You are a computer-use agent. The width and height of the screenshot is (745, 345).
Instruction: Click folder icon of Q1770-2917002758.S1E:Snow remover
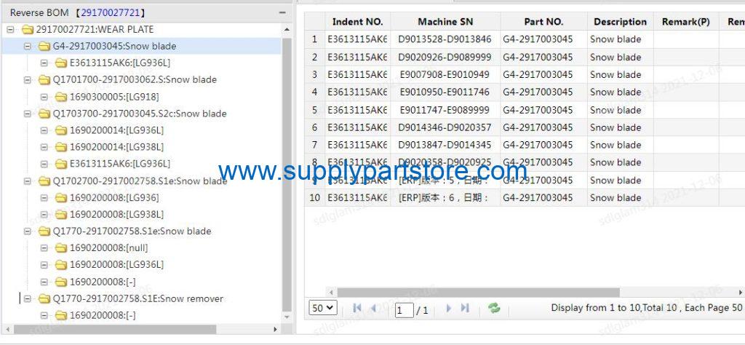pyautogui.click(x=44, y=298)
